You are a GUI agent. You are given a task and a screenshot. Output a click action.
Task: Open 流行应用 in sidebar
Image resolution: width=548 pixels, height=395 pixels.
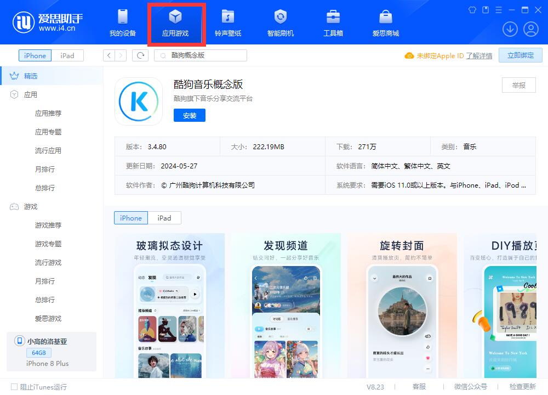click(48, 150)
